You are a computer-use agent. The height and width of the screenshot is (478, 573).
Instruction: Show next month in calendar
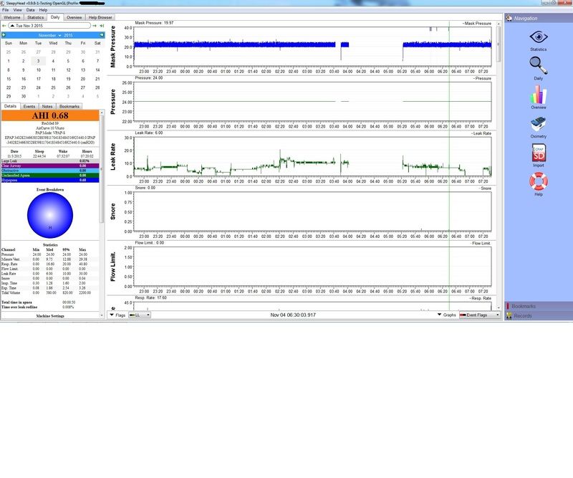pos(102,35)
